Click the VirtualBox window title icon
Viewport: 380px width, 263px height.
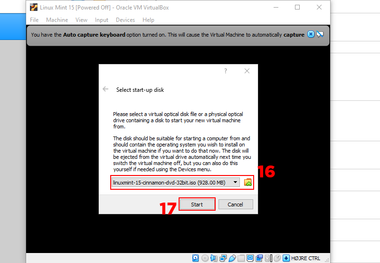pyautogui.click(x=34, y=7)
